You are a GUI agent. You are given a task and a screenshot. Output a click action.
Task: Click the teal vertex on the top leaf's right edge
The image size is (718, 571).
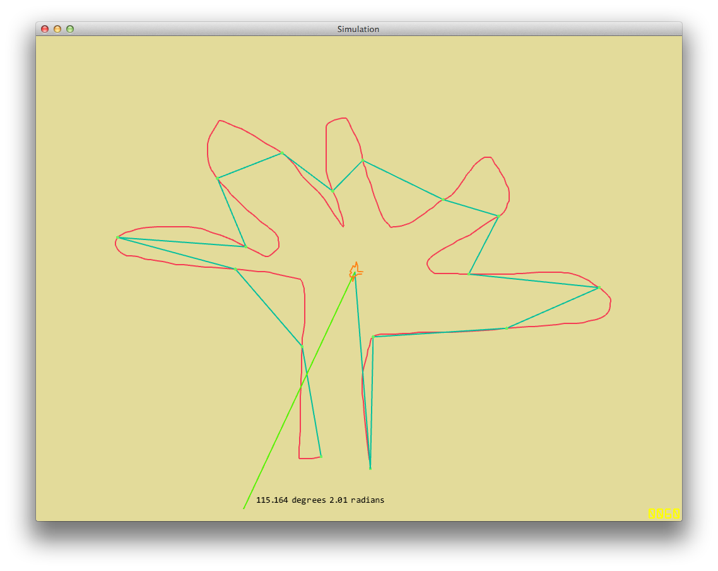(x=363, y=161)
